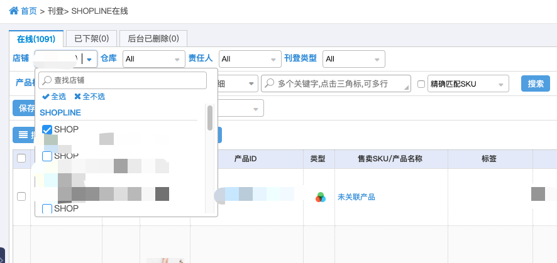This screenshot has height=263, width=557.
Task: Open the 仓库 dropdown
Action: (x=154, y=59)
